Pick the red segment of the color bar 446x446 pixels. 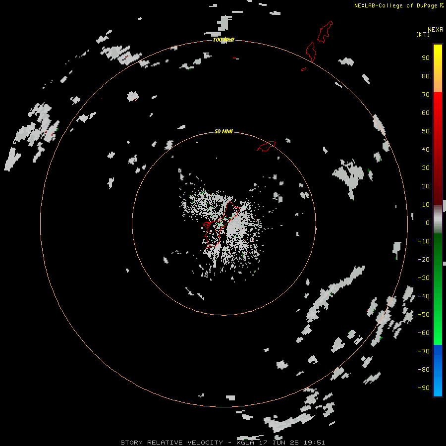[x=438, y=149]
